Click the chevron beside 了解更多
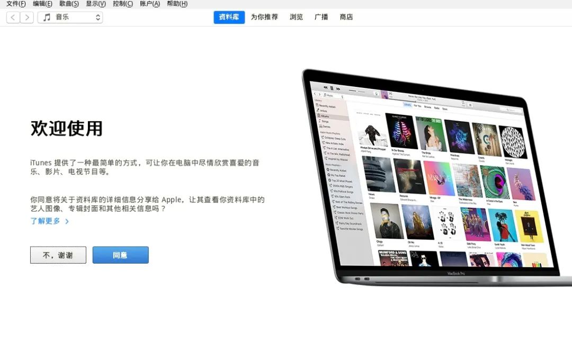572x353 pixels. tap(67, 221)
